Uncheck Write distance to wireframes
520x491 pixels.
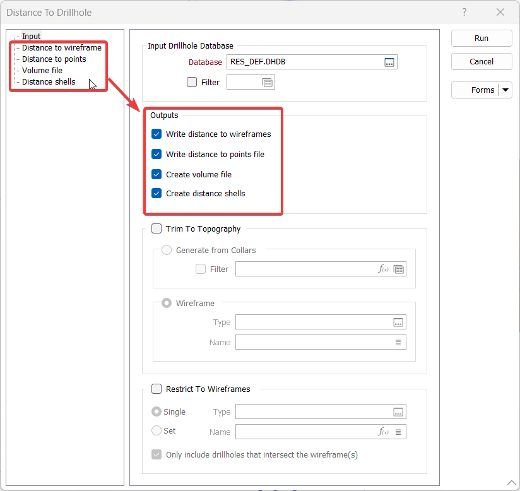157,134
